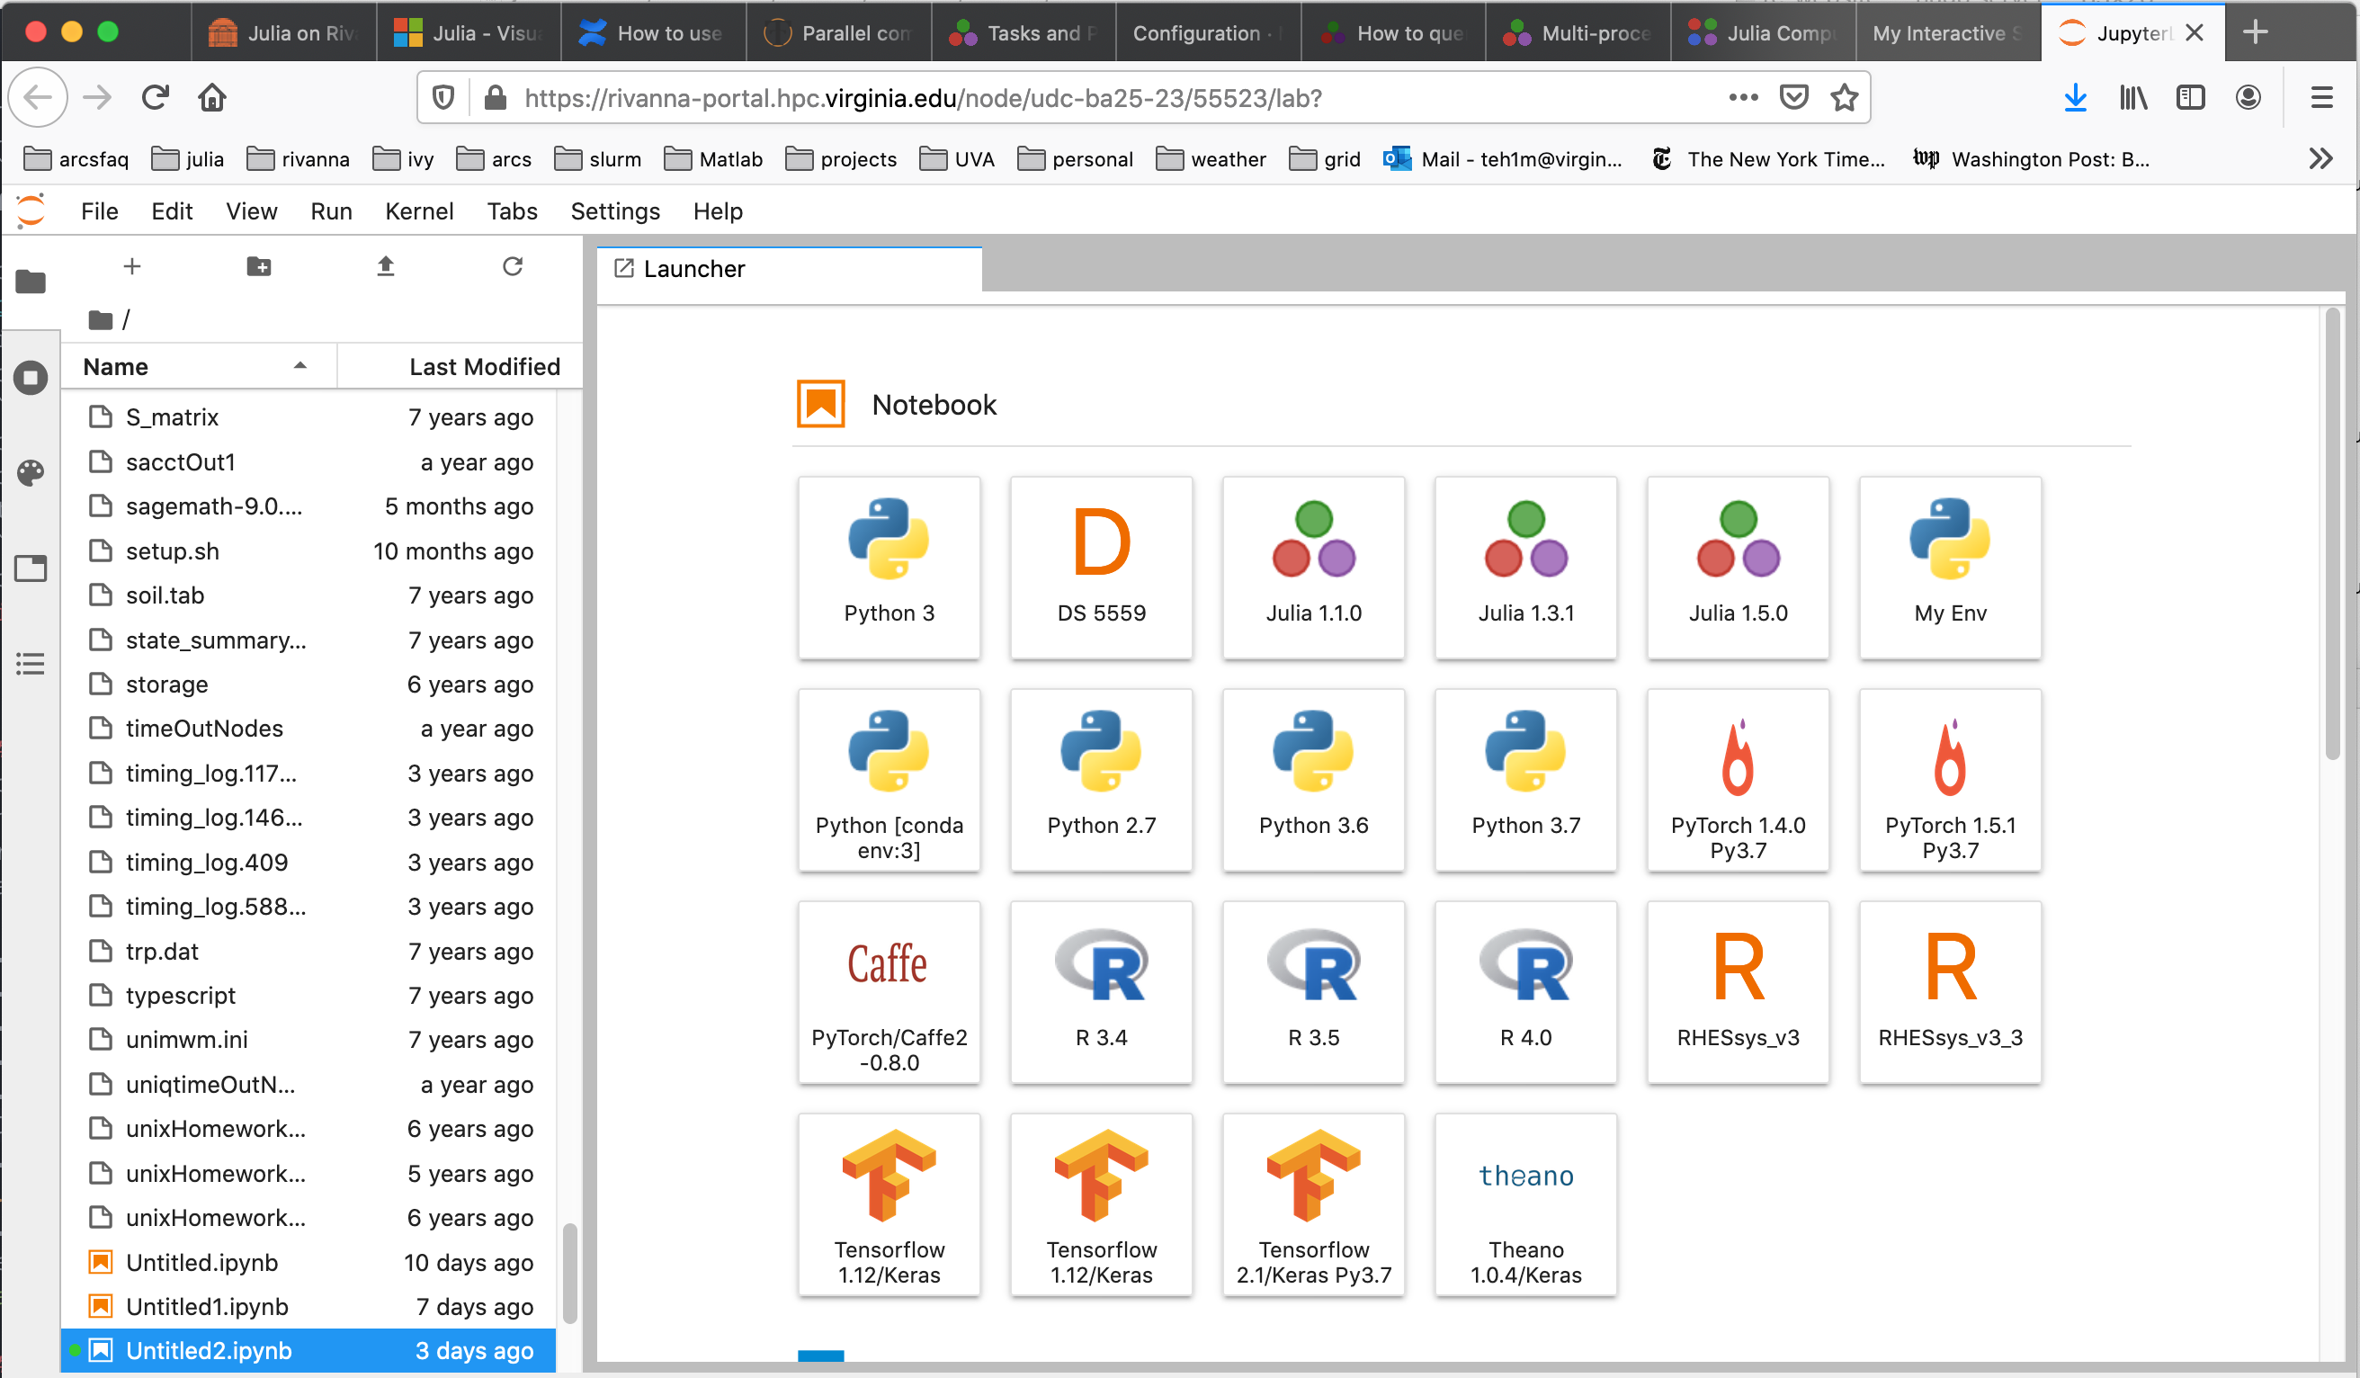Open the Kernel menu
2360x1378 pixels.
click(418, 211)
